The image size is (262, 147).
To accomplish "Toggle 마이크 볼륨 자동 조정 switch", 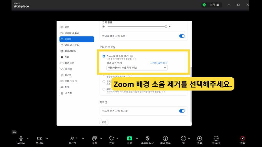I will pyautogui.click(x=182, y=36).
